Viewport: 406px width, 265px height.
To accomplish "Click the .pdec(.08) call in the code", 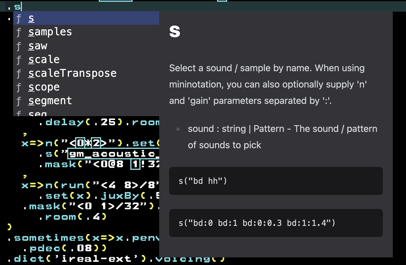I will [x=65, y=248].
